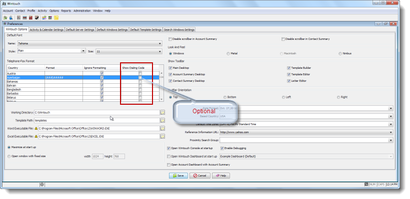Browse folder for Template Path
The height and width of the screenshot is (199, 410).
click(162, 121)
